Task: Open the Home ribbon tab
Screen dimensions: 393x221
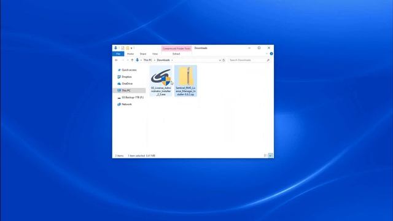Action: 130,54
